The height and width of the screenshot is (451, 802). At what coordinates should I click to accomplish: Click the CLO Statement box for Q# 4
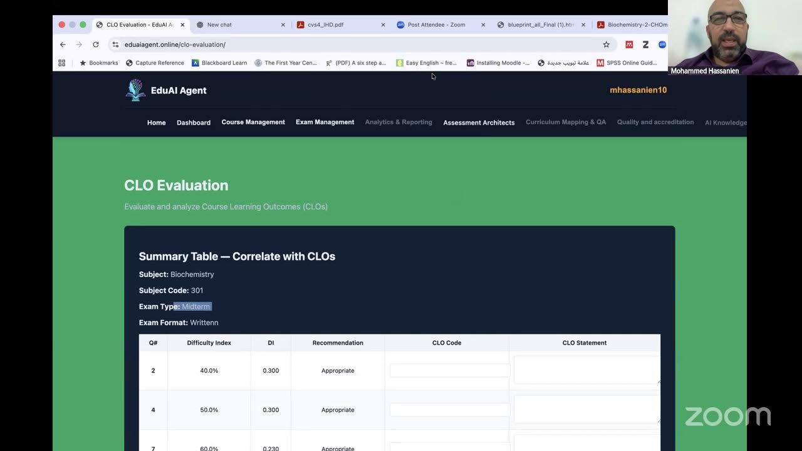586,409
